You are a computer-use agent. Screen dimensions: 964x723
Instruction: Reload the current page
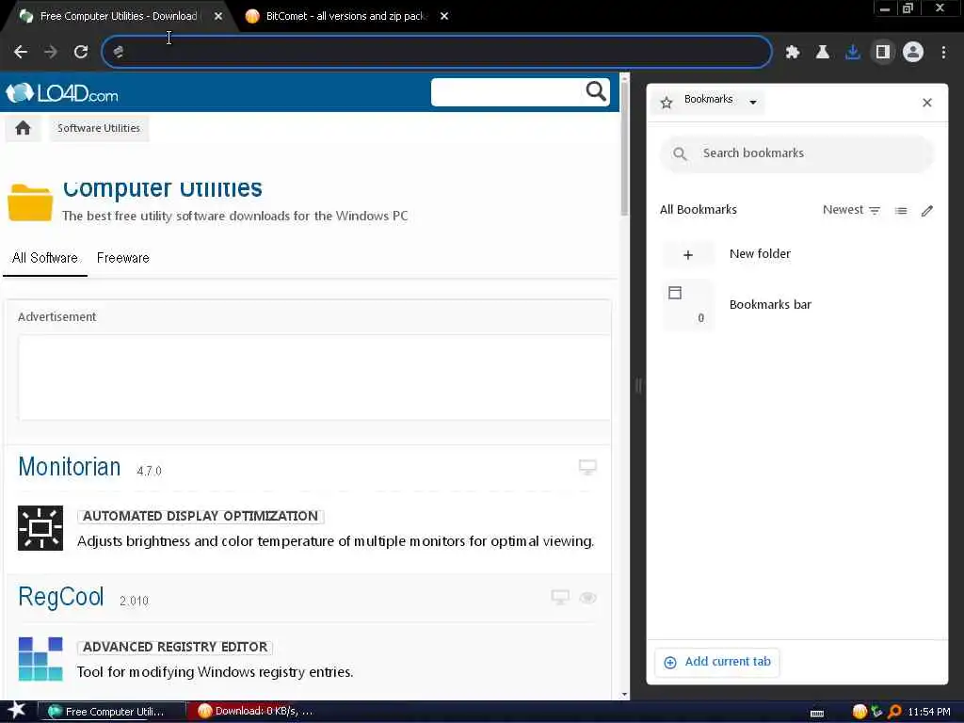[x=81, y=52]
